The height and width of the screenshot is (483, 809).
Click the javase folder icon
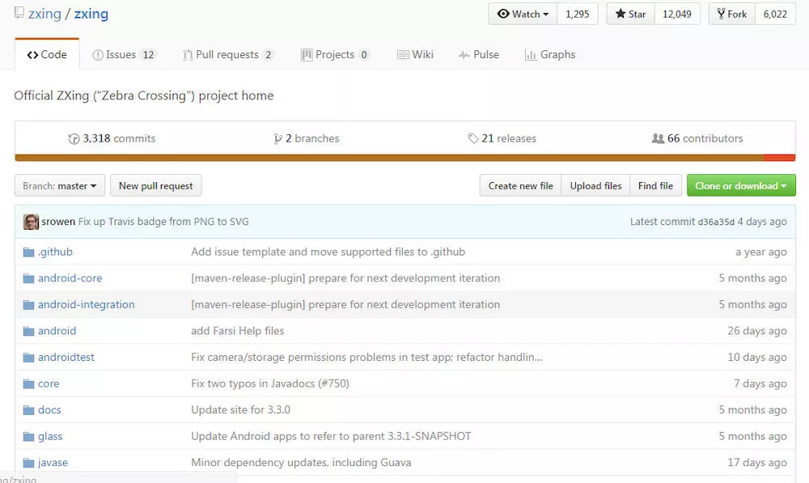28,463
